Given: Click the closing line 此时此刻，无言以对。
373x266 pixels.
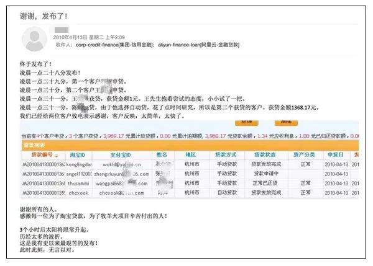Looking at the screenshot, I should [47, 250].
